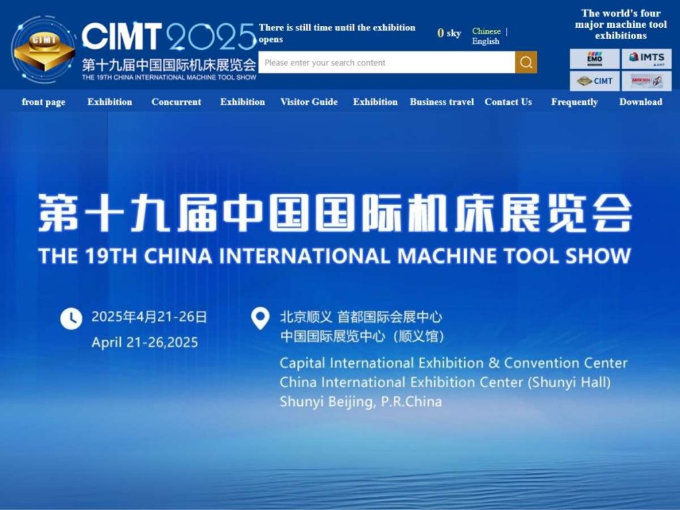This screenshot has height=510, width=680.
Task: Click the venue line '中国国际展览中心（顺义馆）'
Action: [x=363, y=336]
